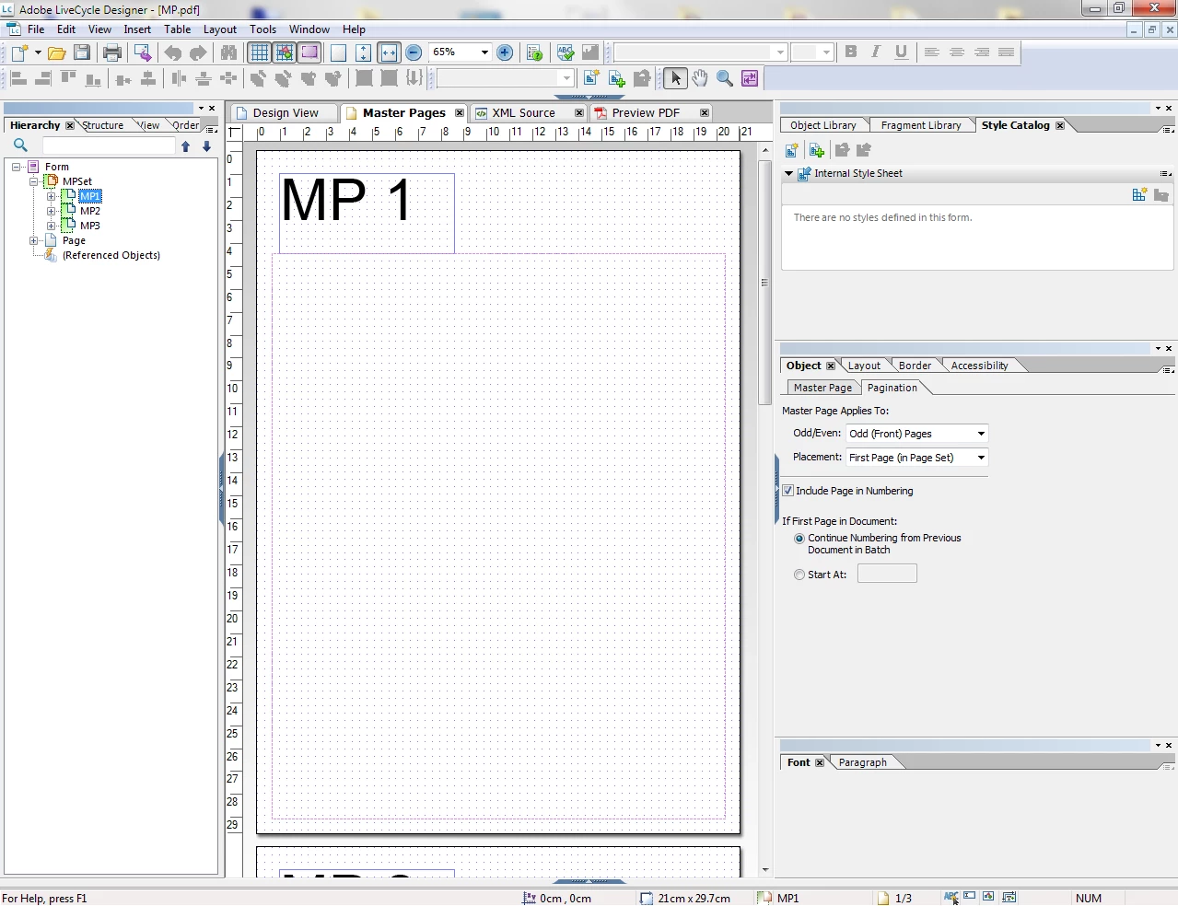Click the zoom out minus icon
The height and width of the screenshot is (906, 1178).
click(x=414, y=52)
